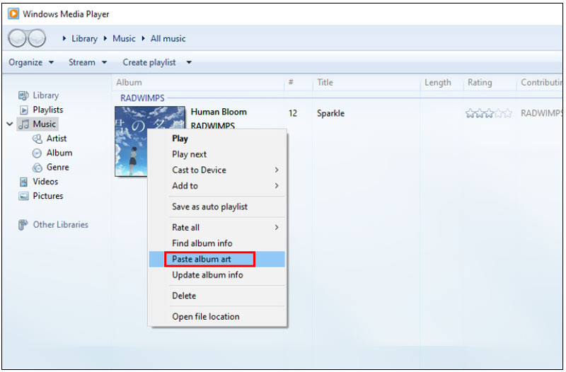
Task: Select Open file location
Action: click(217, 316)
